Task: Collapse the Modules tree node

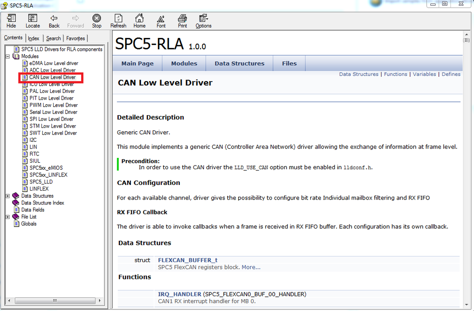Action: (8, 56)
